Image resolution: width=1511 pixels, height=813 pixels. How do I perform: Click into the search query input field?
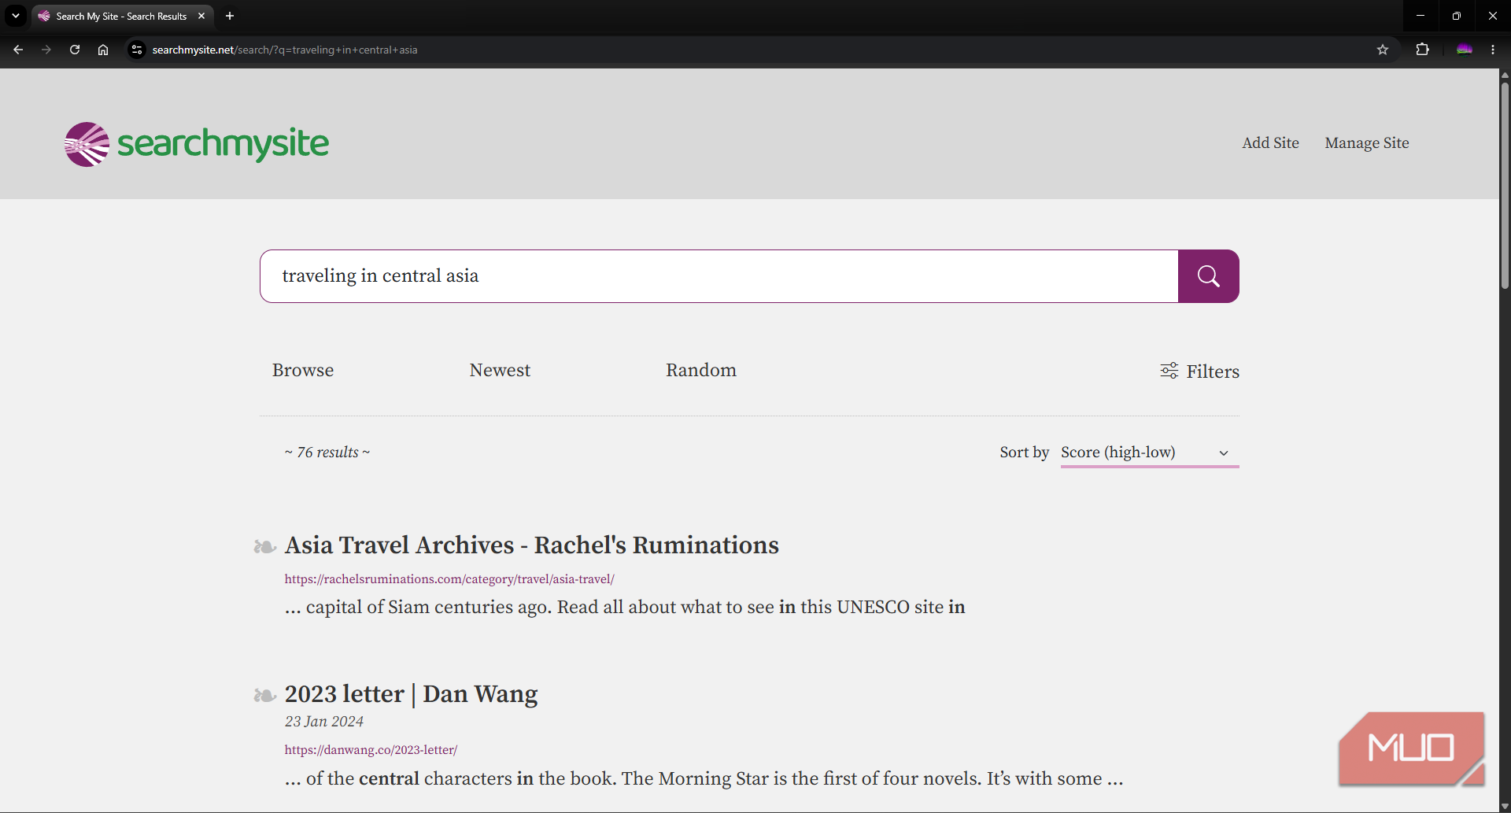tap(719, 276)
